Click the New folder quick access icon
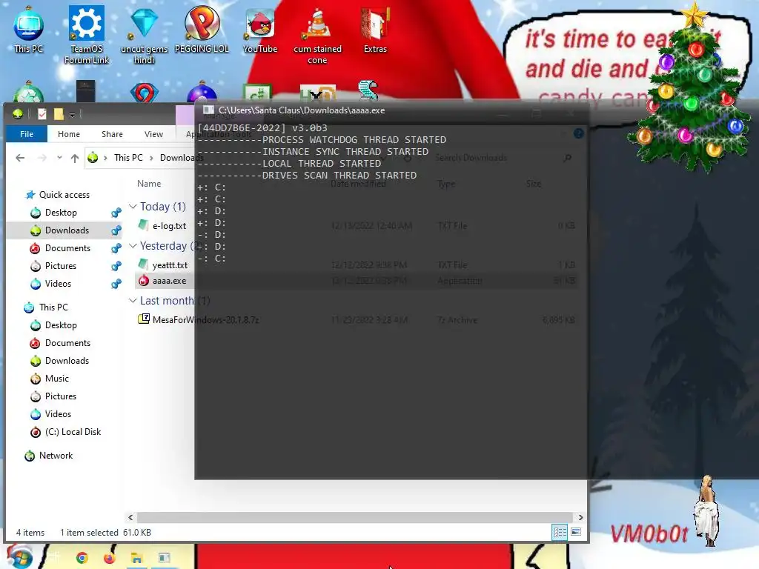The width and height of the screenshot is (759, 569). pos(59,113)
